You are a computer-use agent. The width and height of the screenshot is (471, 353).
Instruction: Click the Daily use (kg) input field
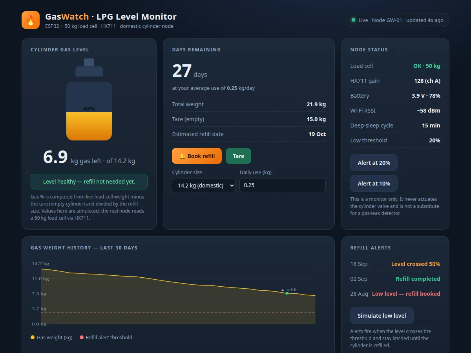click(x=283, y=185)
